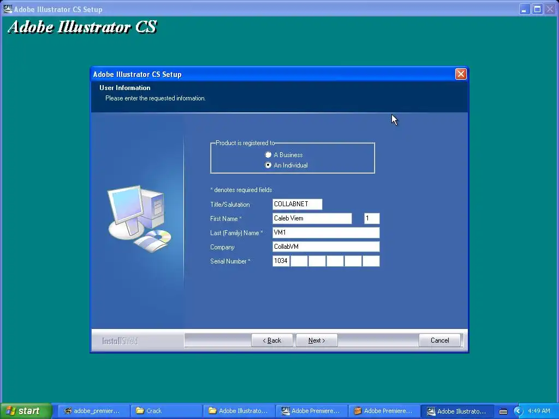This screenshot has width=559, height=419.
Task: Click the Company label text
Action: (x=222, y=247)
